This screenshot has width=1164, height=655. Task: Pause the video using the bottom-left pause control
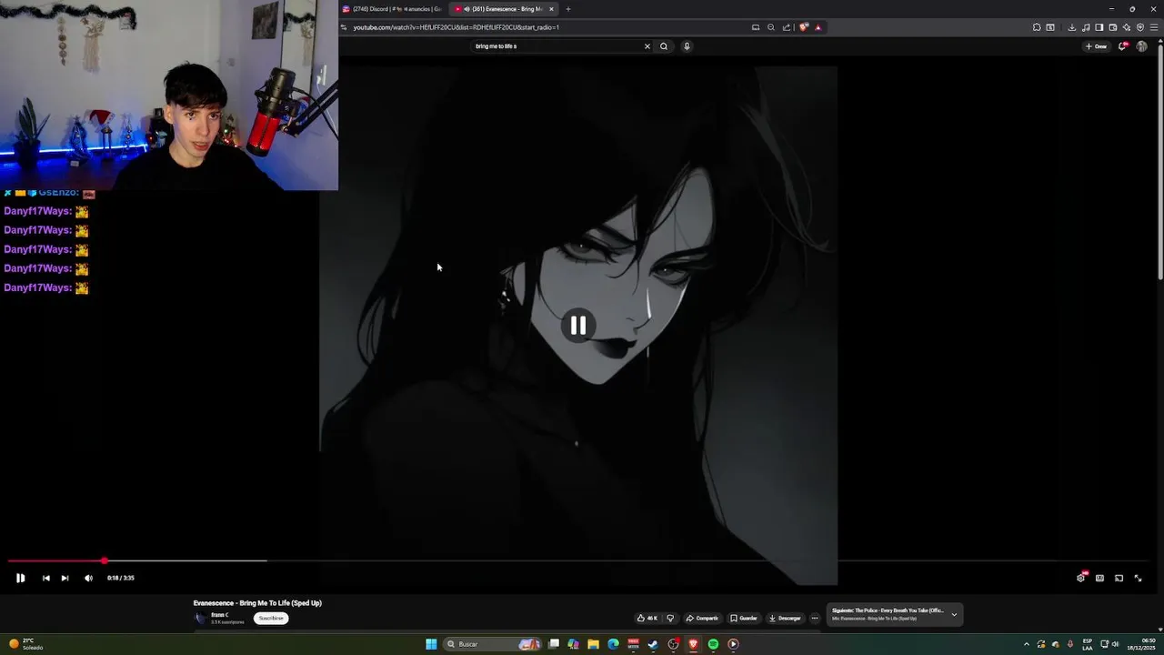tap(20, 578)
